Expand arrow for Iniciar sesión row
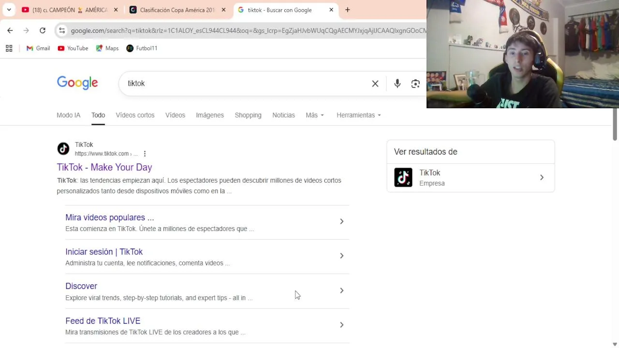Screen dimensions: 619x348 click(x=341, y=256)
